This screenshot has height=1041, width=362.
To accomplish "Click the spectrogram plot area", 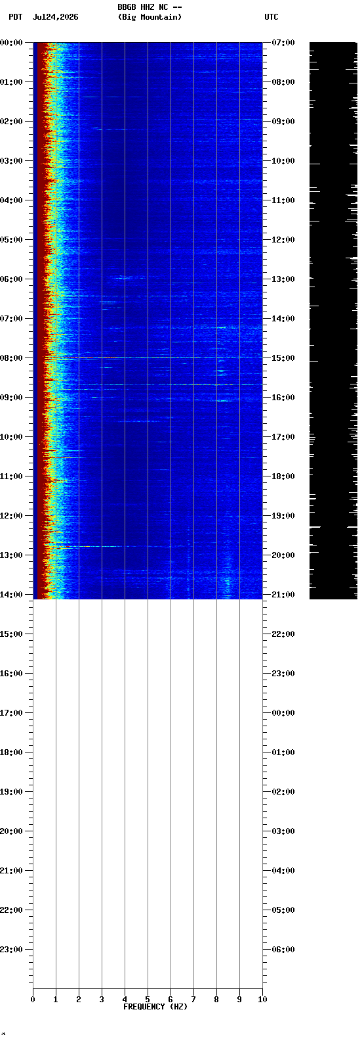I will pos(148,321).
